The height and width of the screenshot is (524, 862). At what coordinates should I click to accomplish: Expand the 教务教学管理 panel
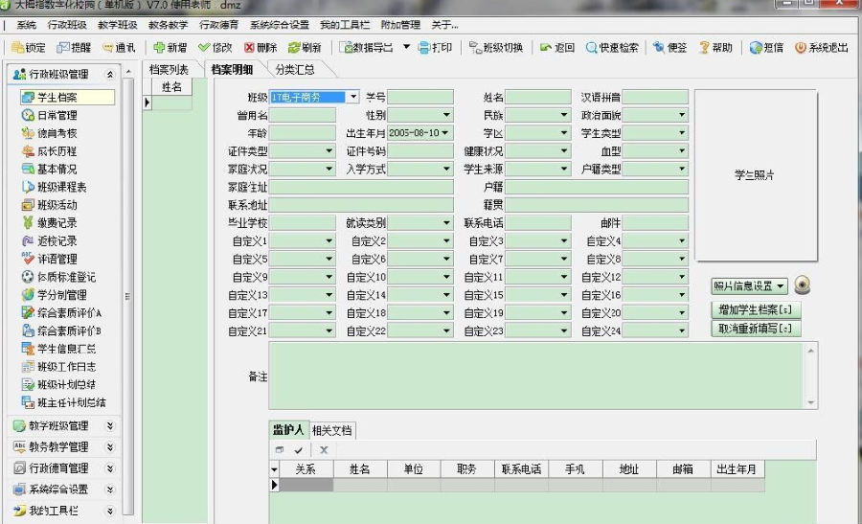click(x=110, y=447)
